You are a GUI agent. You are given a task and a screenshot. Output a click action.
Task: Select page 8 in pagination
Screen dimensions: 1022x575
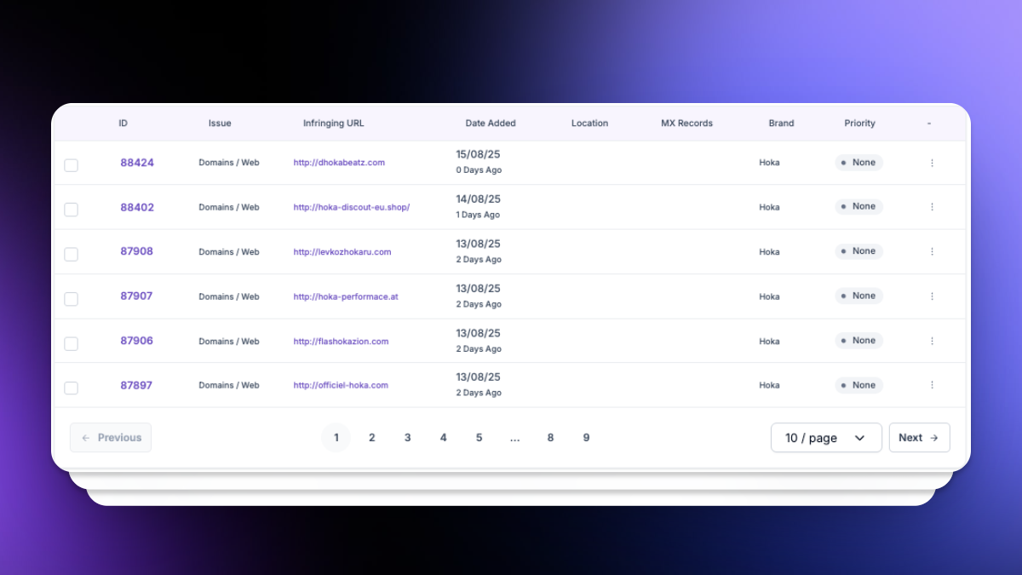click(551, 438)
